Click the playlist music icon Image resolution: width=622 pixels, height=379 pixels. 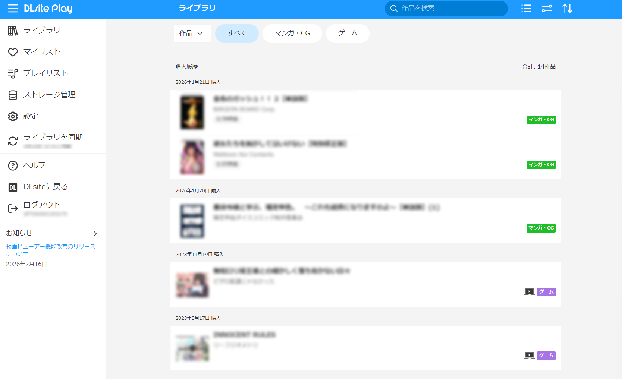[13, 73]
